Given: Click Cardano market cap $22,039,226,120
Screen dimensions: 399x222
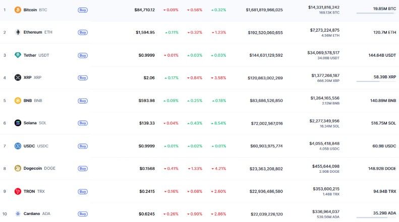Looking at the screenshot, I should [267, 214].
